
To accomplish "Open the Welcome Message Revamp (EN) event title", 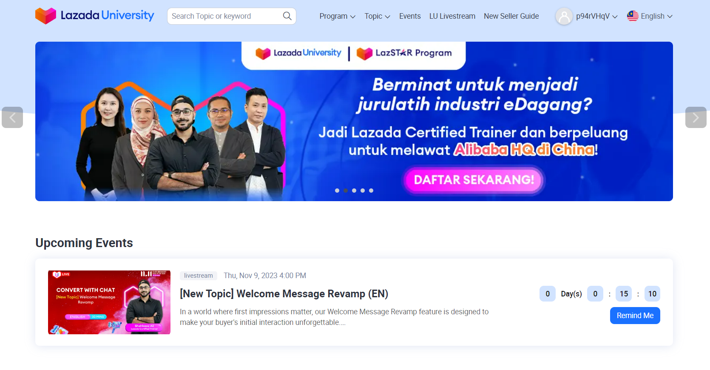I will 284,294.
